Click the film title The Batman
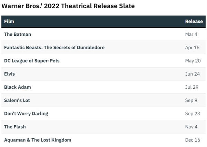The width and height of the screenshot is (207, 147). click(x=18, y=34)
